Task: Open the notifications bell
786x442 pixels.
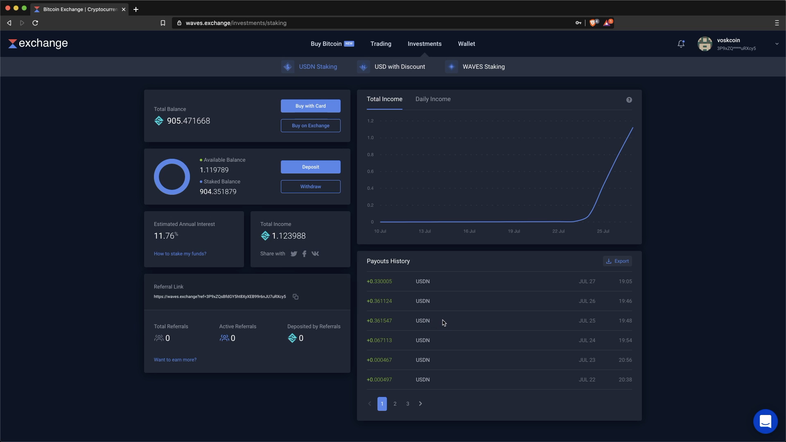Action: 681,44
